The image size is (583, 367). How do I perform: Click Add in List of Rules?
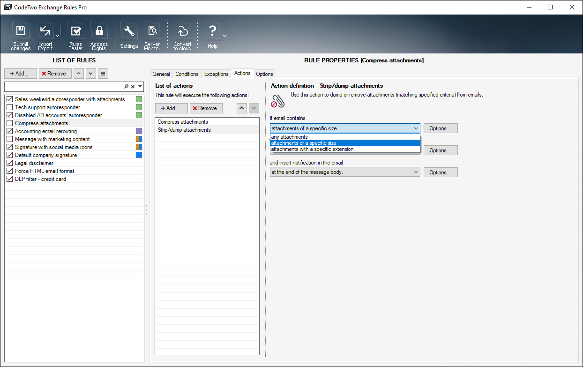tap(21, 74)
